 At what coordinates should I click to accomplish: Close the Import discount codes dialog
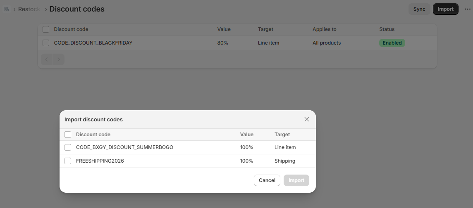click(x=307, y=119)
